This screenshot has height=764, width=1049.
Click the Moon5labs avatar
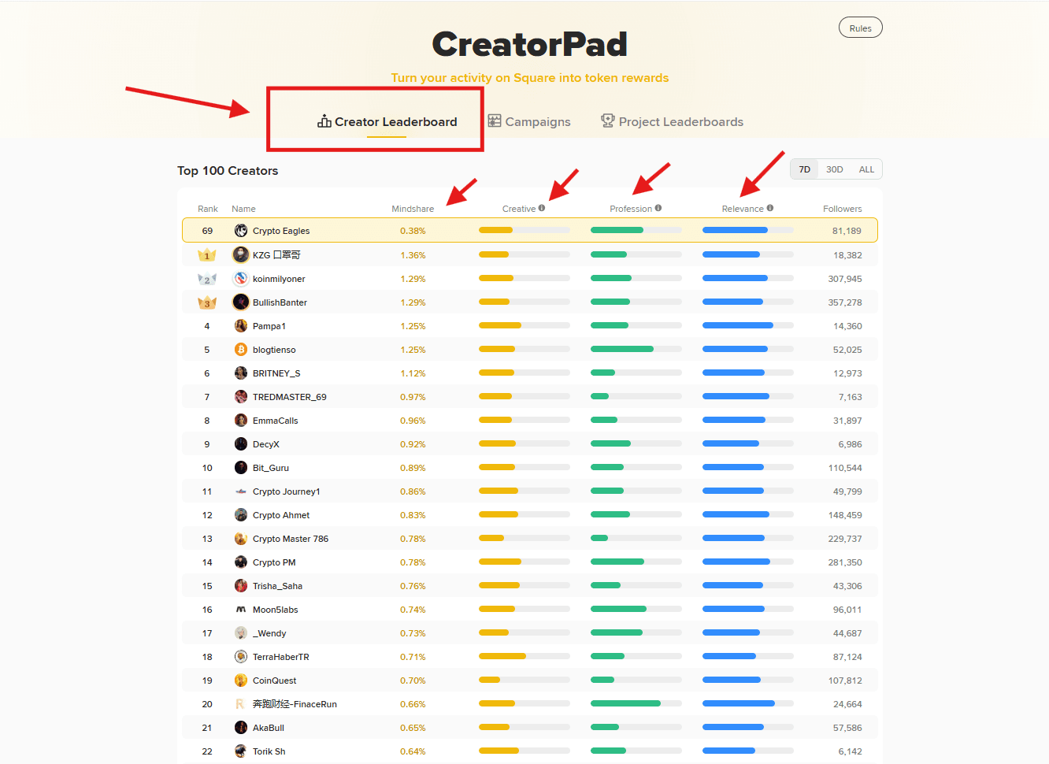[x=241, y=610]
